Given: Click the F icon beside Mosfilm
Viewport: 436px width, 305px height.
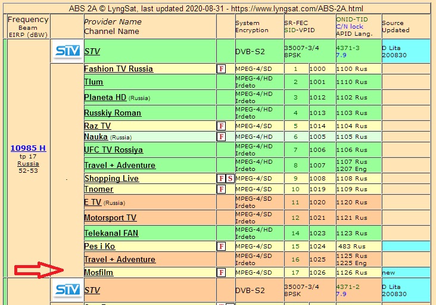Looking at the screenshot, I should 221,272.
